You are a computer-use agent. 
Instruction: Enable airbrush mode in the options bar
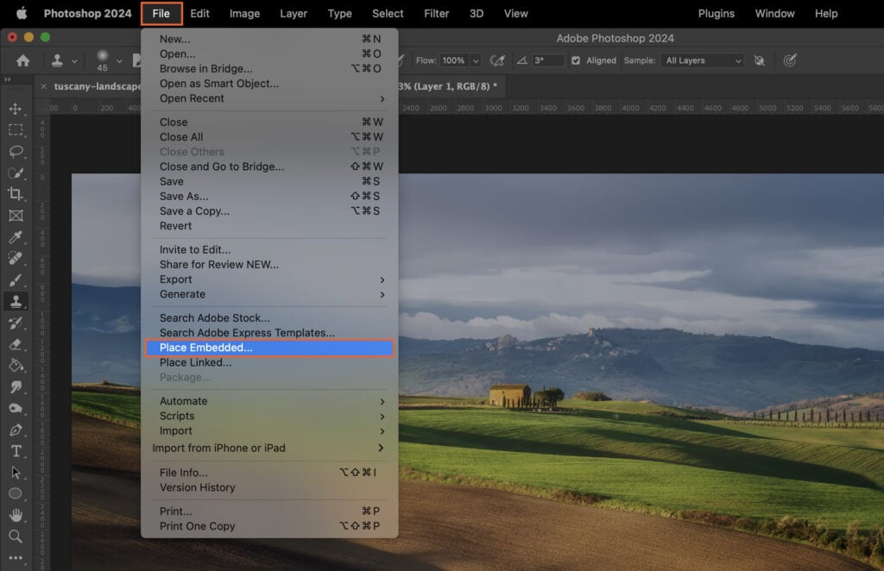(498, 60)
